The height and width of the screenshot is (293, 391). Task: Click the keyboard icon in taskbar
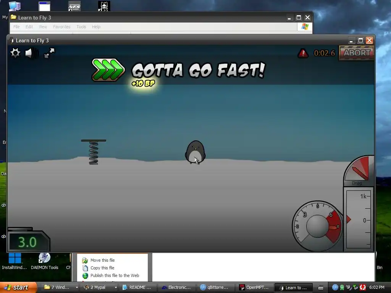(321, 288)
